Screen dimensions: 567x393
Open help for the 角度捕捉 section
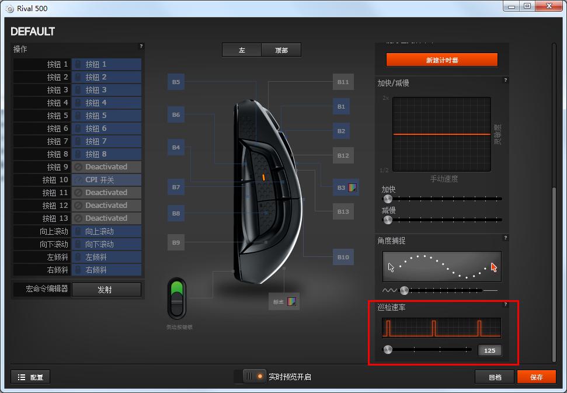[505, 238]
